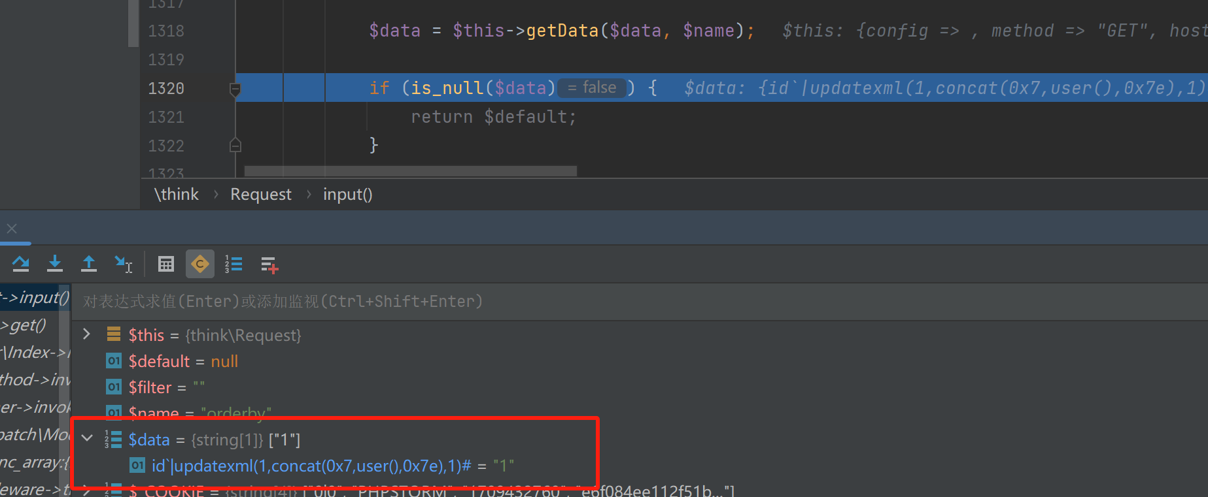
Task: Select the Request breadcrumb item
Action: [x=260, y=195]
